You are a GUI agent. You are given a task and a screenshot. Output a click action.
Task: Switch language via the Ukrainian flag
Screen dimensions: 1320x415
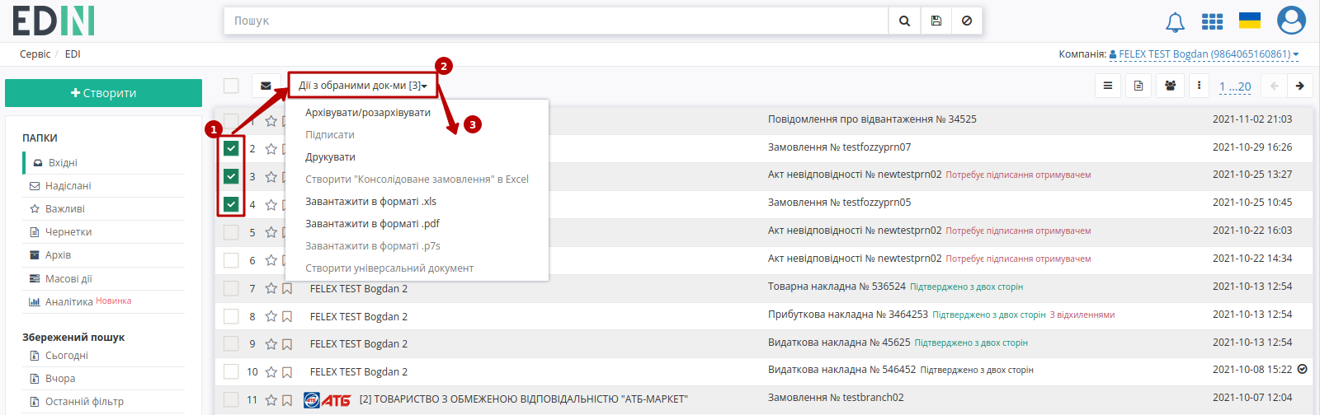click(1250, 21)
